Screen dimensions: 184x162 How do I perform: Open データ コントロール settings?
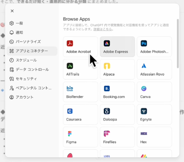click(32, 70)
